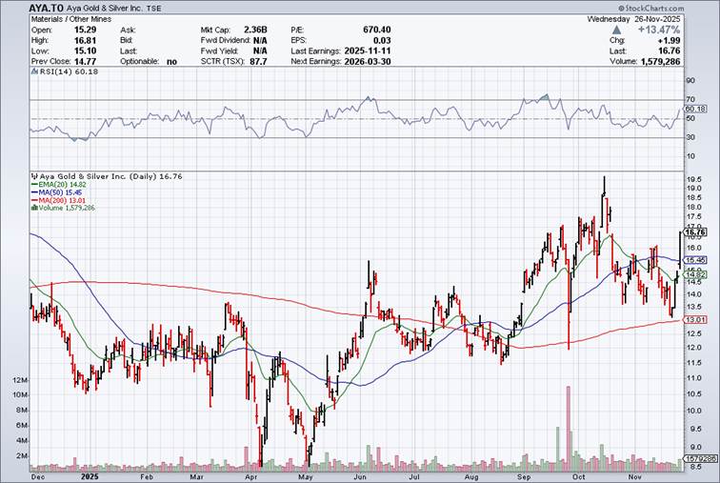Click the EMA(20) 14.82 legend entry

click(59, 184)
